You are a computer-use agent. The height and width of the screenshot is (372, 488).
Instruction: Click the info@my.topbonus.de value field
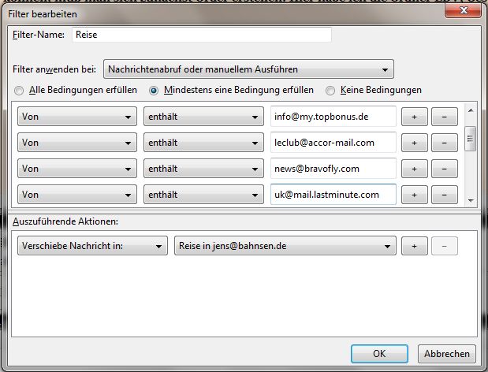pos(333,117)
